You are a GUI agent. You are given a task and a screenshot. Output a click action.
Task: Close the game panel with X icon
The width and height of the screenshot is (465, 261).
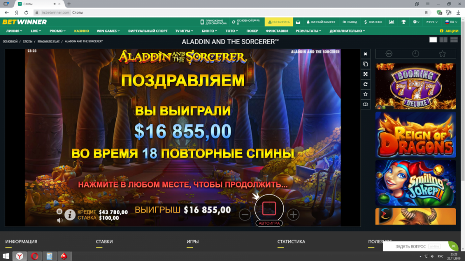[x=365, y=54]
